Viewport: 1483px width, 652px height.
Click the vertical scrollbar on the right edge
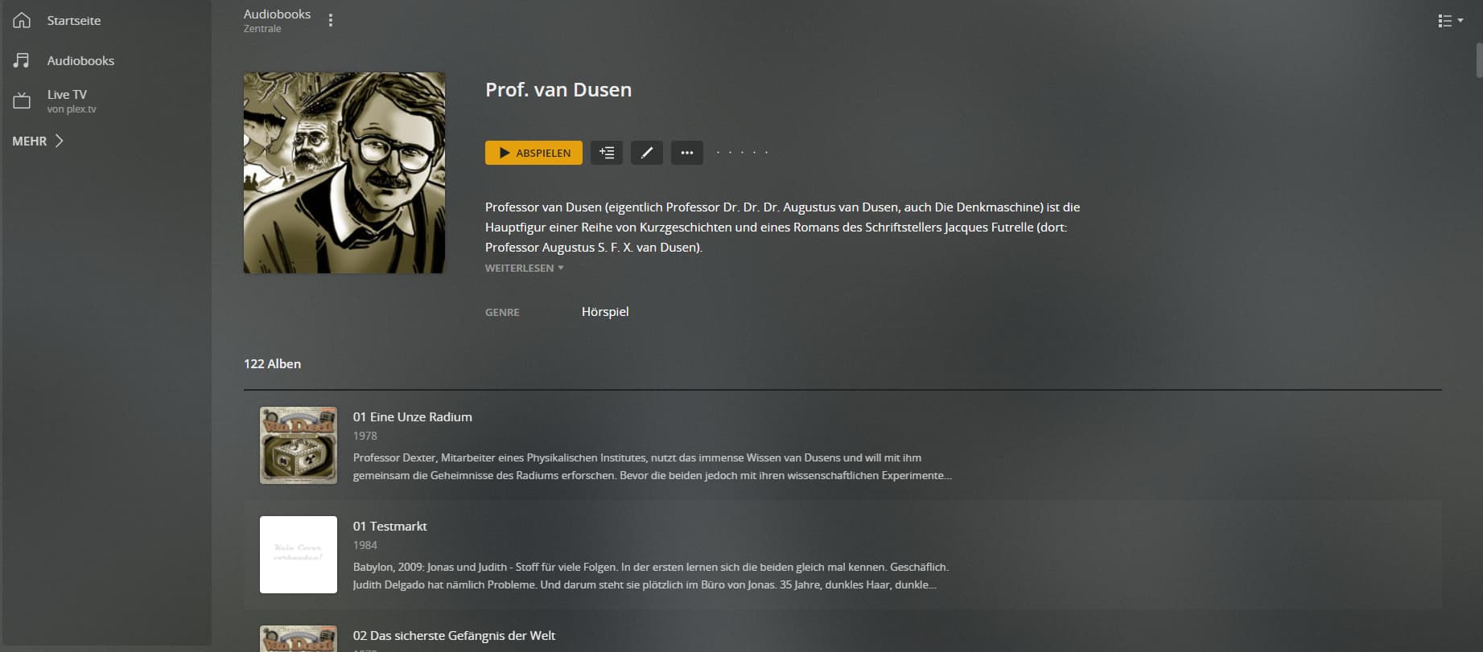point(1479,60)
